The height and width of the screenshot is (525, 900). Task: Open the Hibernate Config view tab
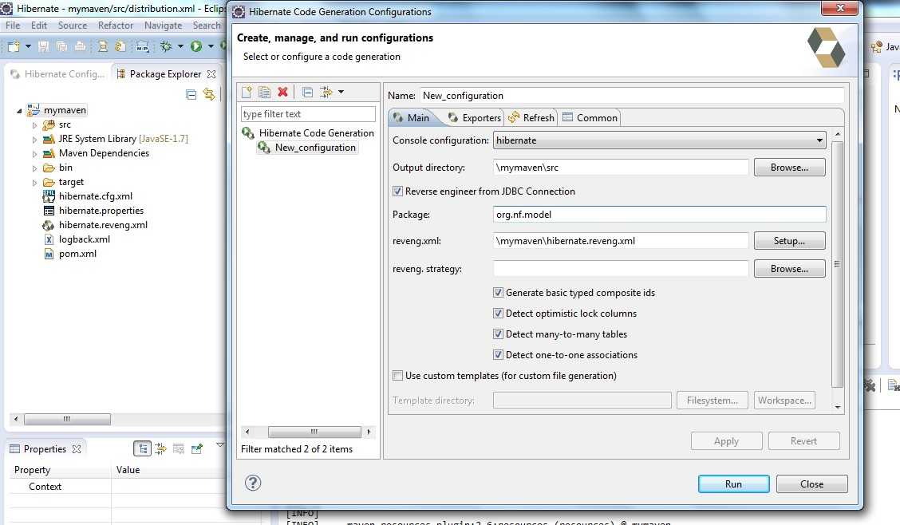coord(58,74)
